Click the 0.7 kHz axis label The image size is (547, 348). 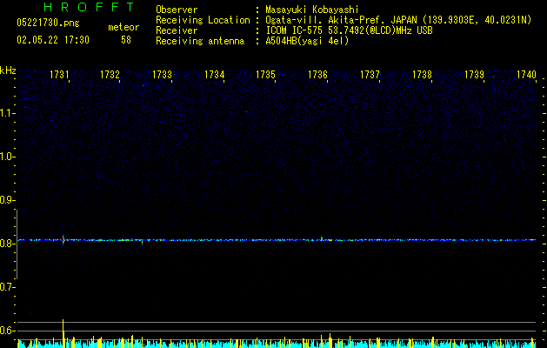(x=7, y=287)
